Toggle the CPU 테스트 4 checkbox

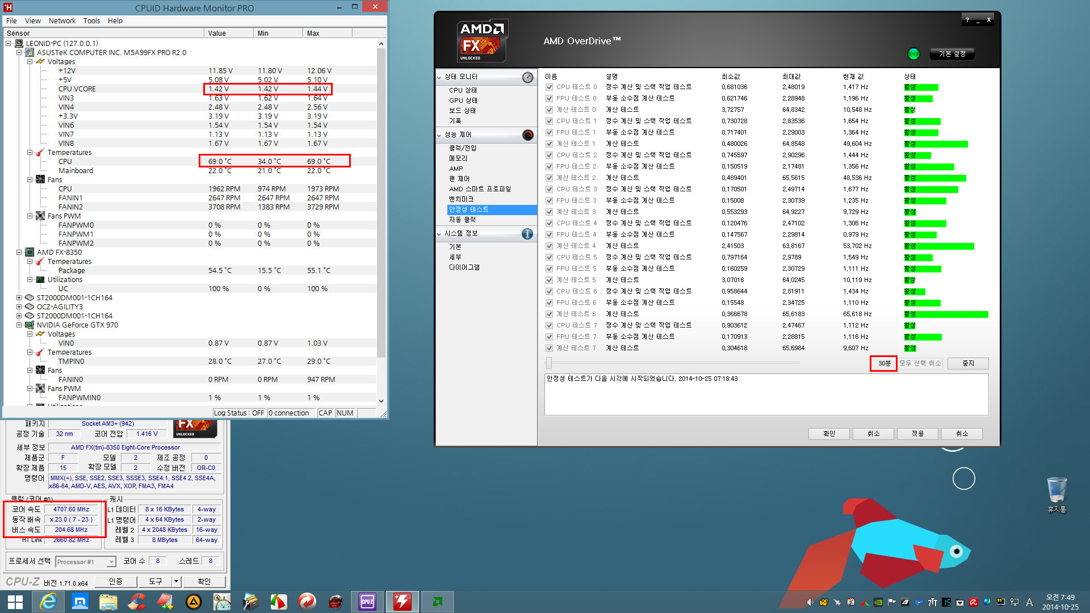[550, 224]
